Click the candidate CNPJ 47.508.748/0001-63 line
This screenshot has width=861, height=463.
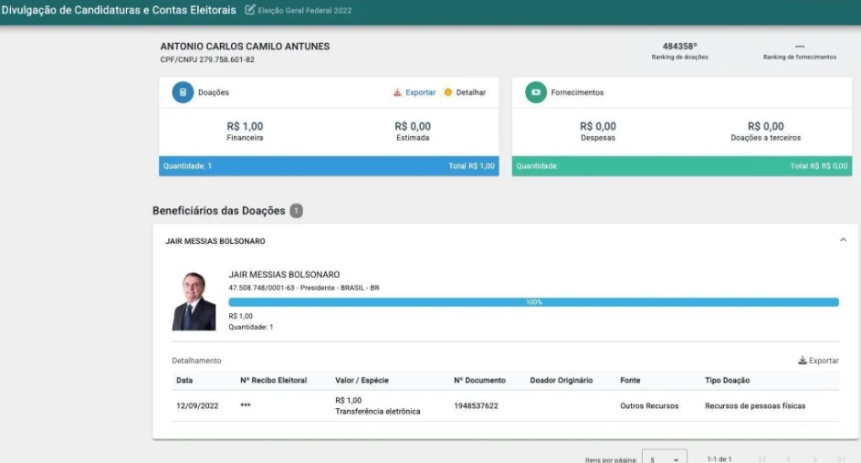point(304,288)
